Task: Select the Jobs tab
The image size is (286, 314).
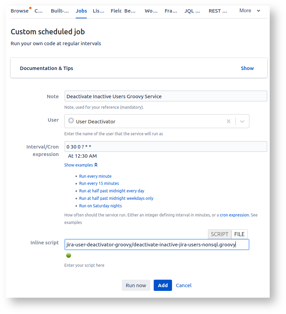Action: [81, 11]
